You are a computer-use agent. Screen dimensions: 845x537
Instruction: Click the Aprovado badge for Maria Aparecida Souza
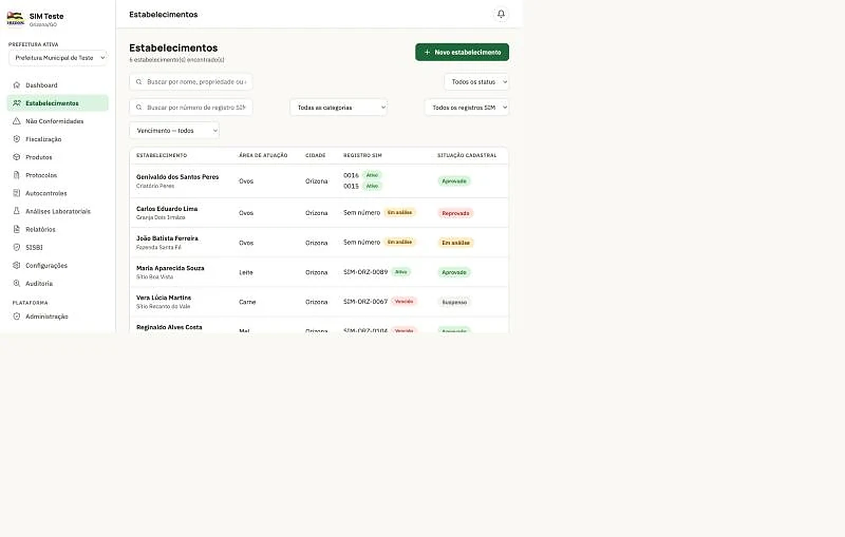pos(454,273)
